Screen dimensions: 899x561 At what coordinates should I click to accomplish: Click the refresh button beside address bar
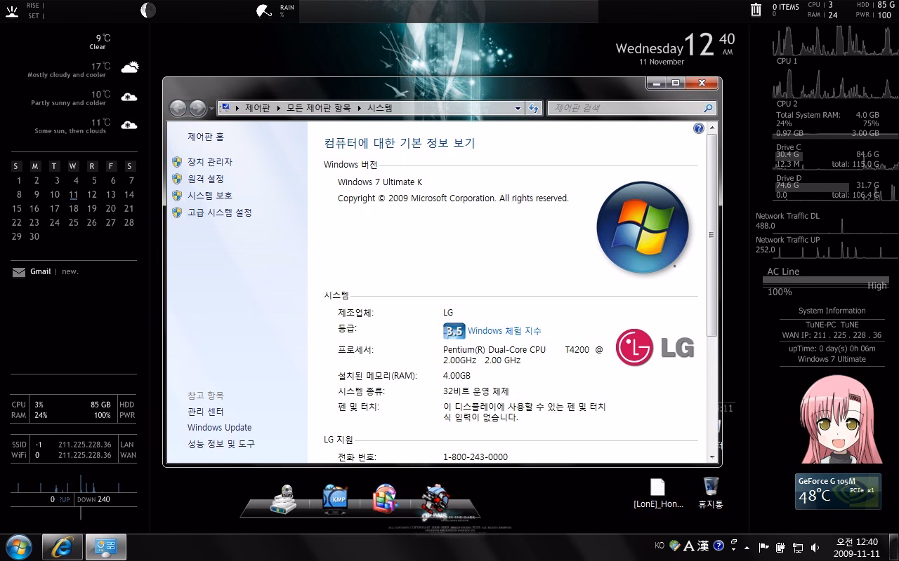pyautogui.click(x=534, y=108)
